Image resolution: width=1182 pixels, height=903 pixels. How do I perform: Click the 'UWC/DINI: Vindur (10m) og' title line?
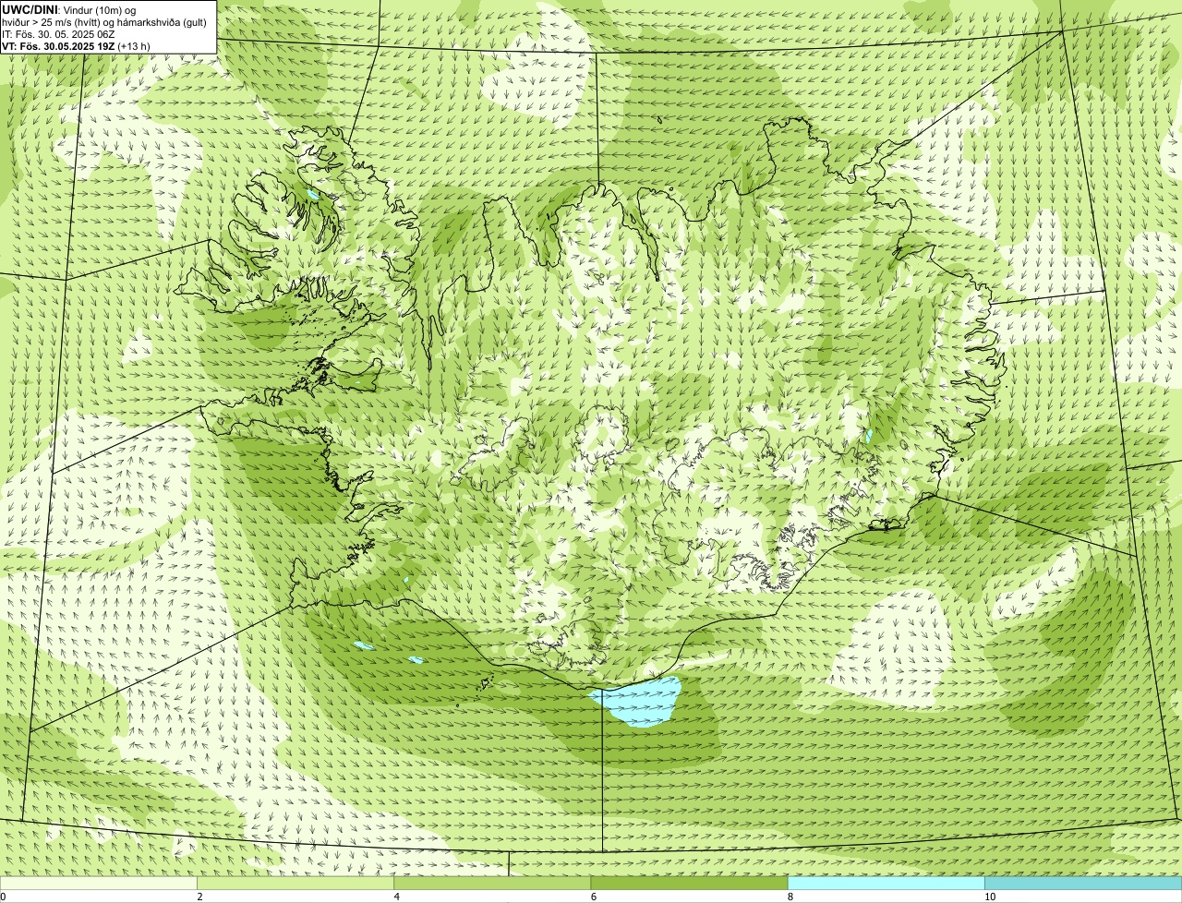pyautogui.click(x=69, y=9)
